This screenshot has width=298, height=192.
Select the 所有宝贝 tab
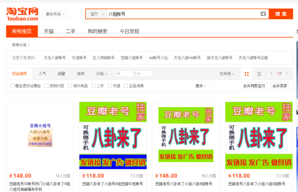pyautogui.click(x=22, y=31)
